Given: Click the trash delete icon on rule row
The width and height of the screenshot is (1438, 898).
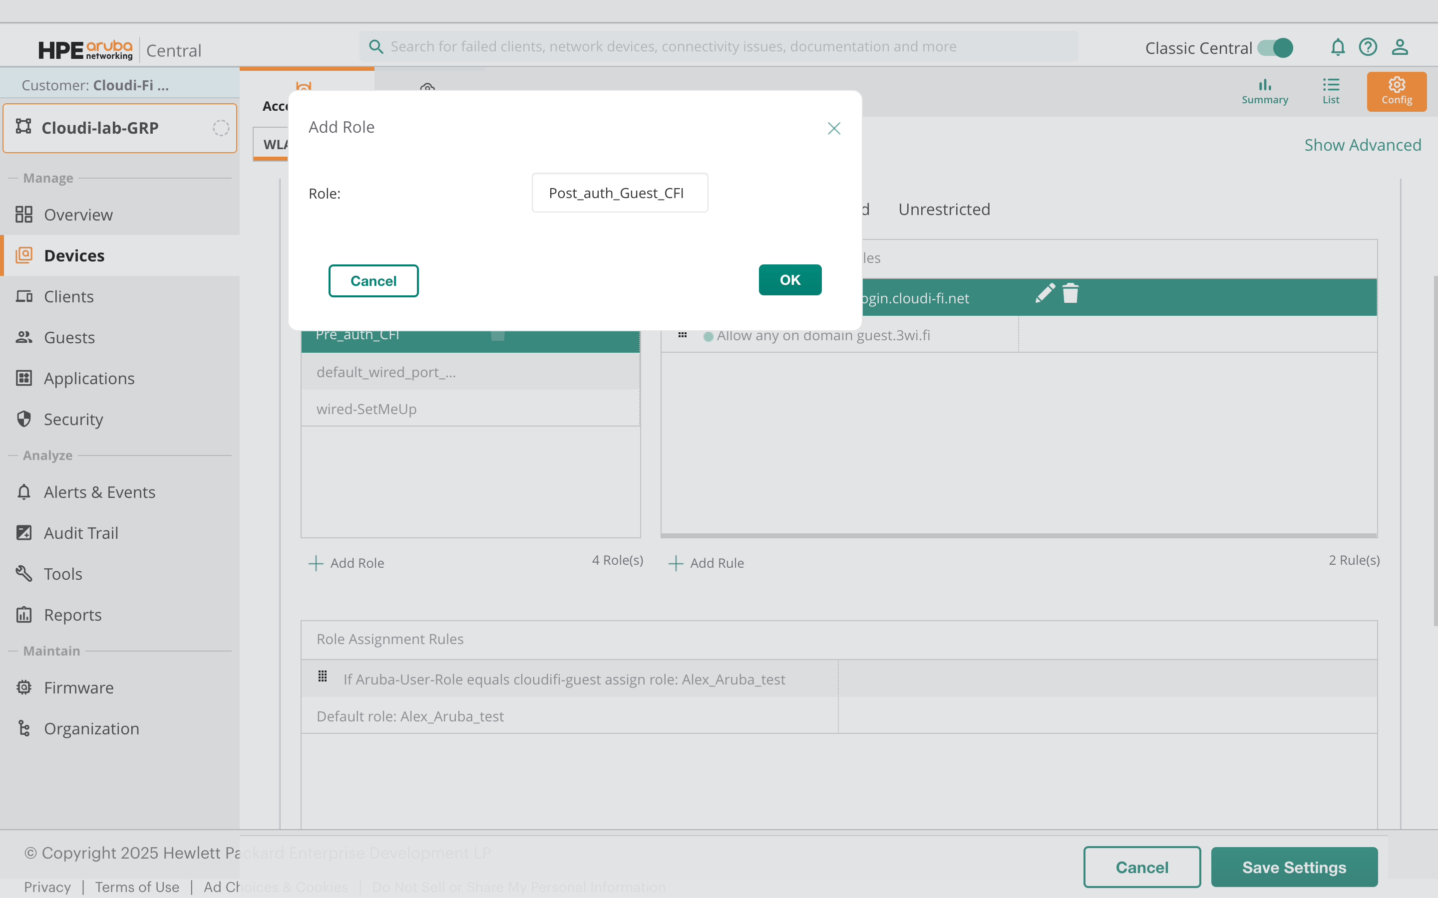Looking at the screenshot, I should point(1070,293).
